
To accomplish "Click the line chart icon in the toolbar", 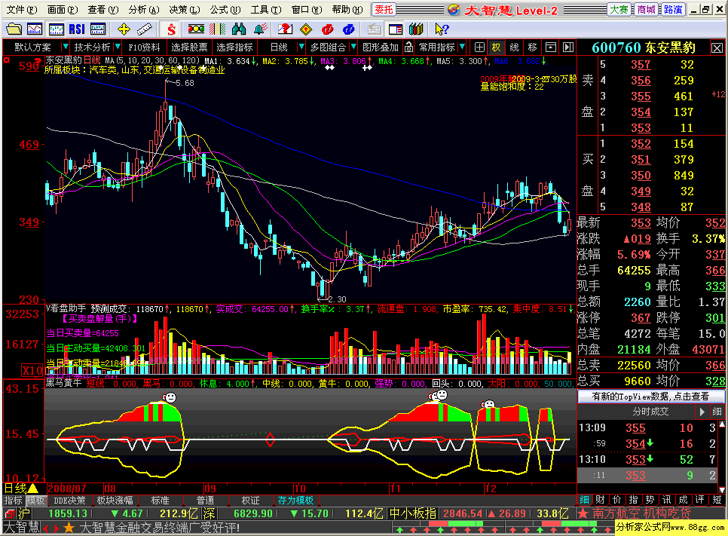I will click(35, 29).
